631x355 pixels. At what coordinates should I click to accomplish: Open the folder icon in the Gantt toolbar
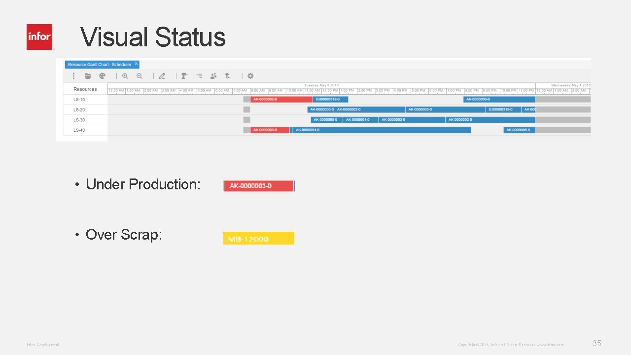click(88, 75)
